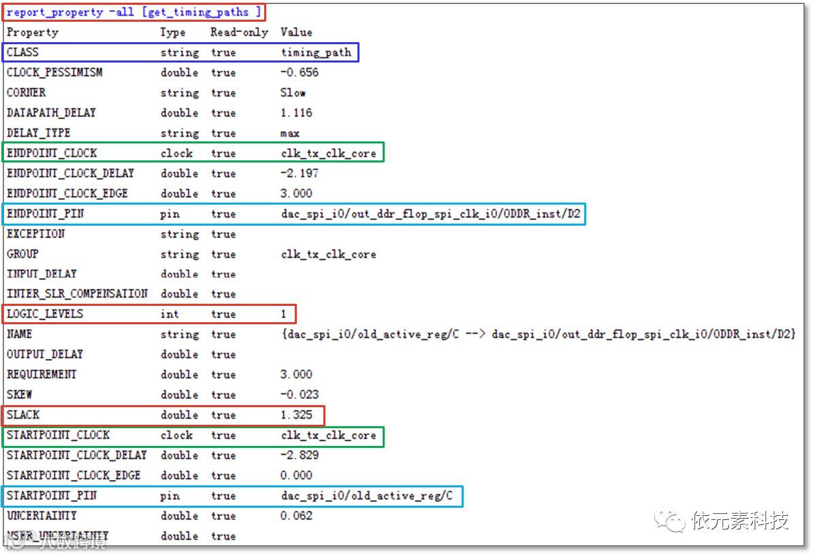Click ENDPOINT_CLOCK_EDGE value 3.000
The height and width of the screenshot is (556, 815).
pyautogui.click(x=296, y=193)
